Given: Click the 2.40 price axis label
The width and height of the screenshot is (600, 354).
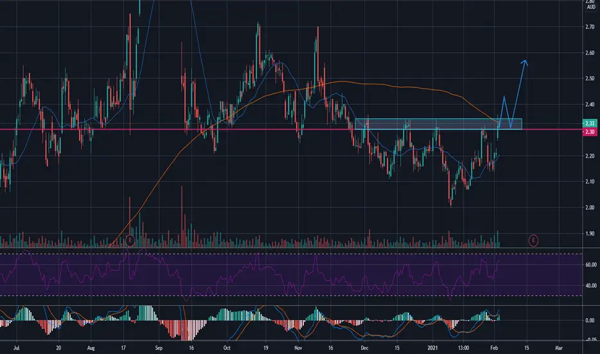Looking at the screenshot, I should click(590, 104).
